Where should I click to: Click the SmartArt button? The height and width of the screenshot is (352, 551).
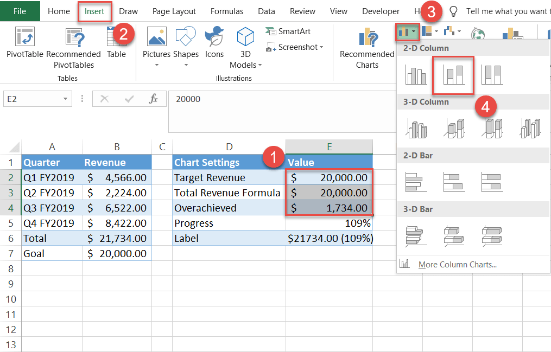click(288, 31)
